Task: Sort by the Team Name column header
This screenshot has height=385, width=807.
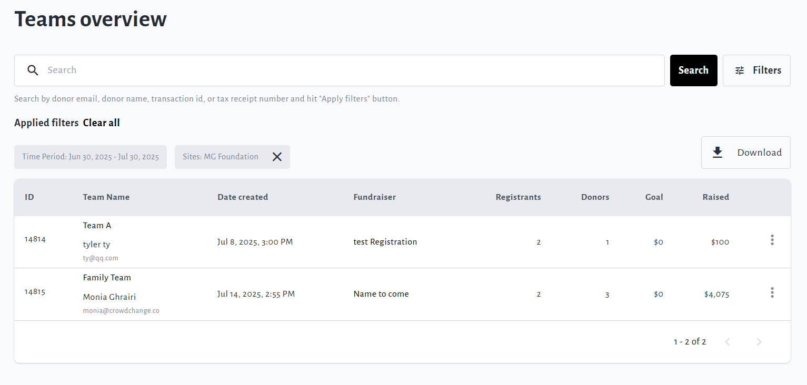Action: pos(106,197)
